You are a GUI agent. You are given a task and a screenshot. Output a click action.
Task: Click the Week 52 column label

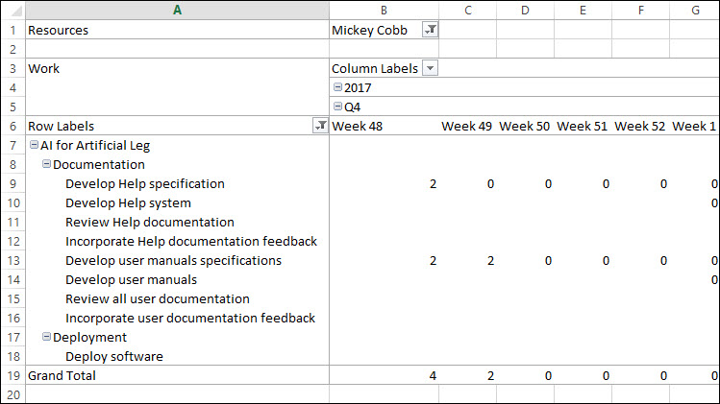point(639,126)
